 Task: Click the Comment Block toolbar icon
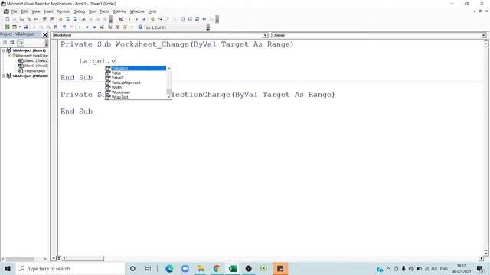point(67,19)
